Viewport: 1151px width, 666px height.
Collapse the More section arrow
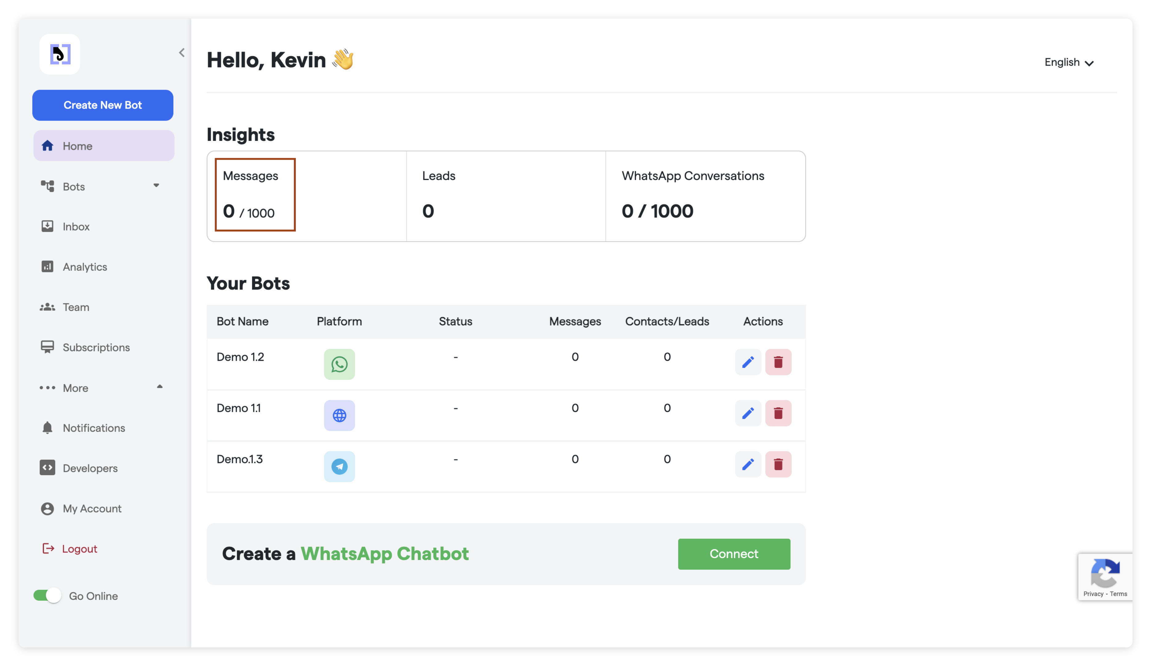[x=159, y=387]
